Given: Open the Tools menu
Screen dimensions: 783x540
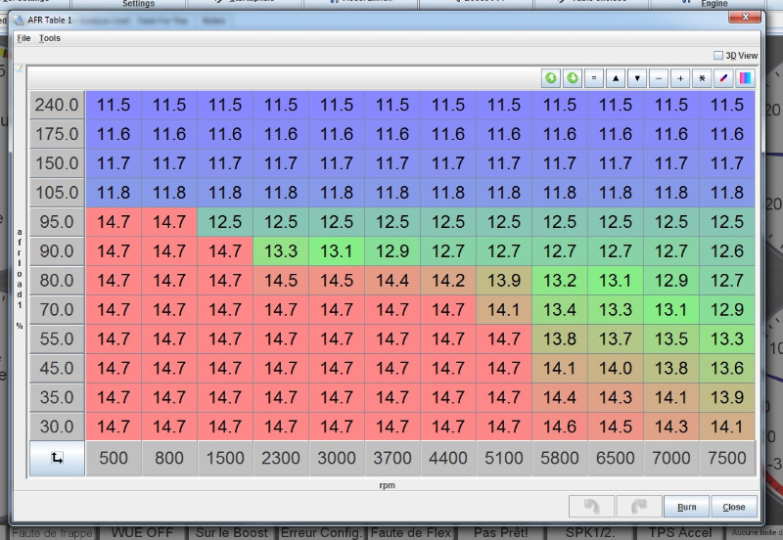Looking at the screenshot, I should [50, 38].
